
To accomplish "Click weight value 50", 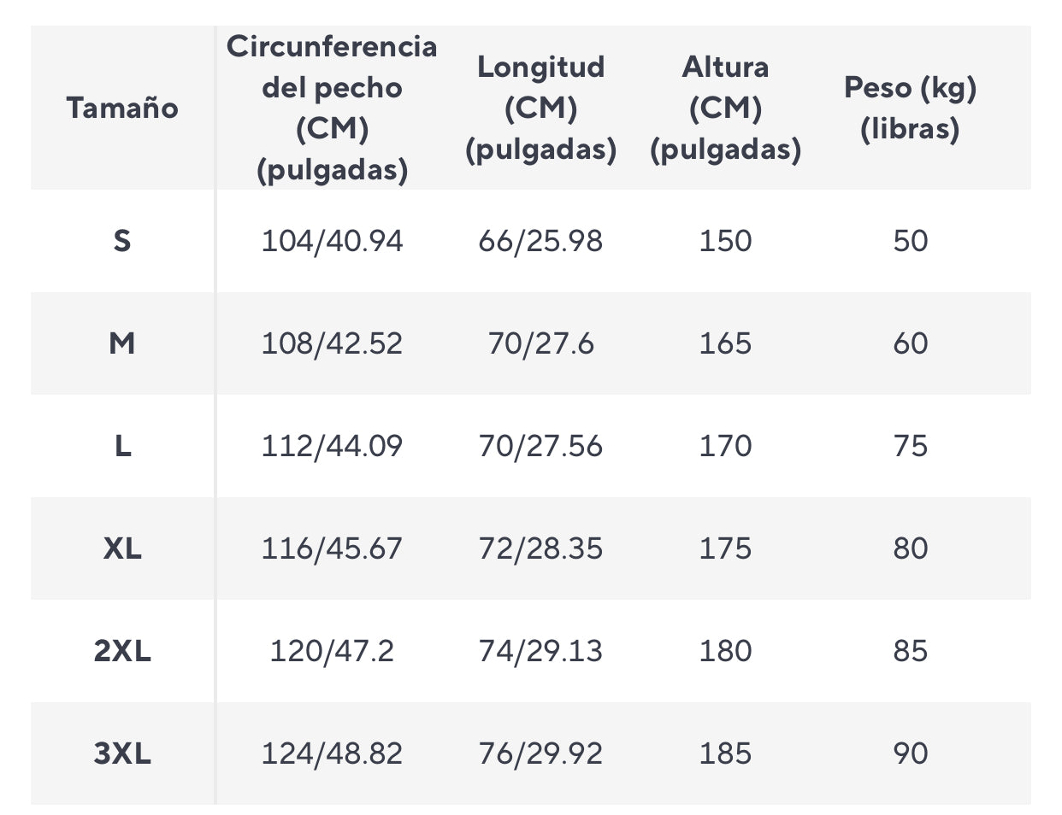I will 910,241.
